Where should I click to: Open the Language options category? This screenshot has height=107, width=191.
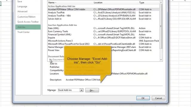tap(22, 7)
